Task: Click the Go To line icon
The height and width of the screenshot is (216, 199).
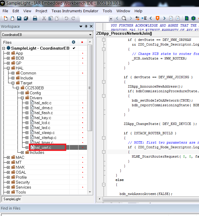Action: coord(144,18)
